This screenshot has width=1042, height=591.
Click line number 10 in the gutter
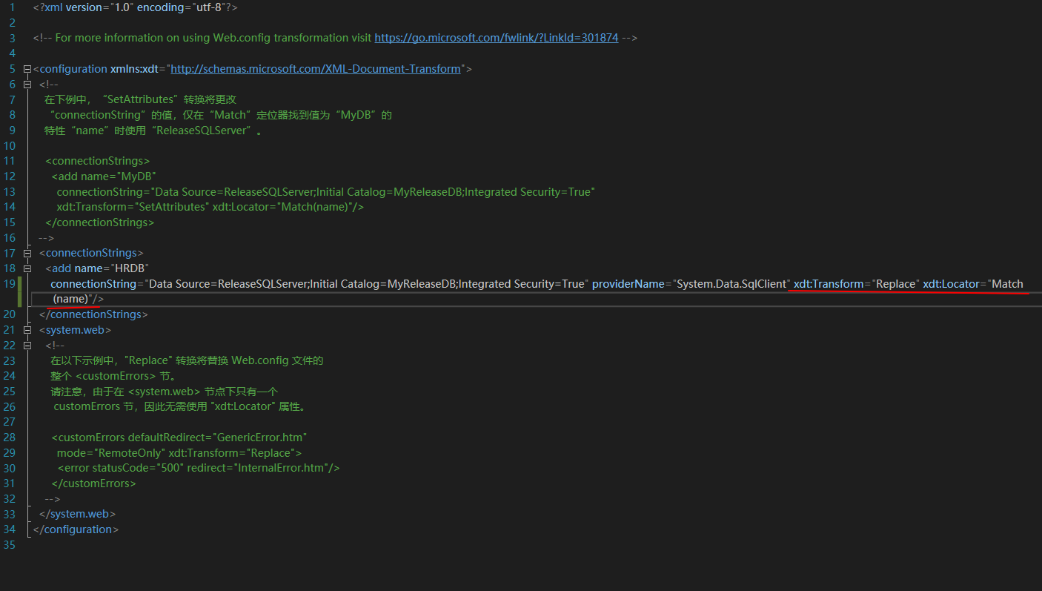10,145
